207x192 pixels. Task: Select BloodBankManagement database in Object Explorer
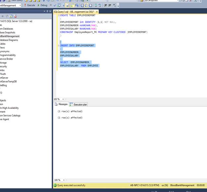coord(9,36)
